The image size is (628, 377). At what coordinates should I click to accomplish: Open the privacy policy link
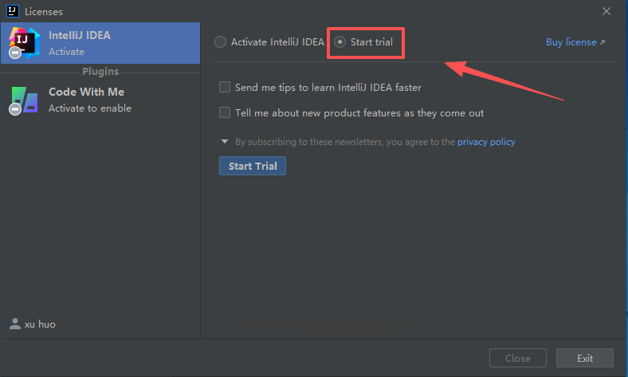(486, 142)
